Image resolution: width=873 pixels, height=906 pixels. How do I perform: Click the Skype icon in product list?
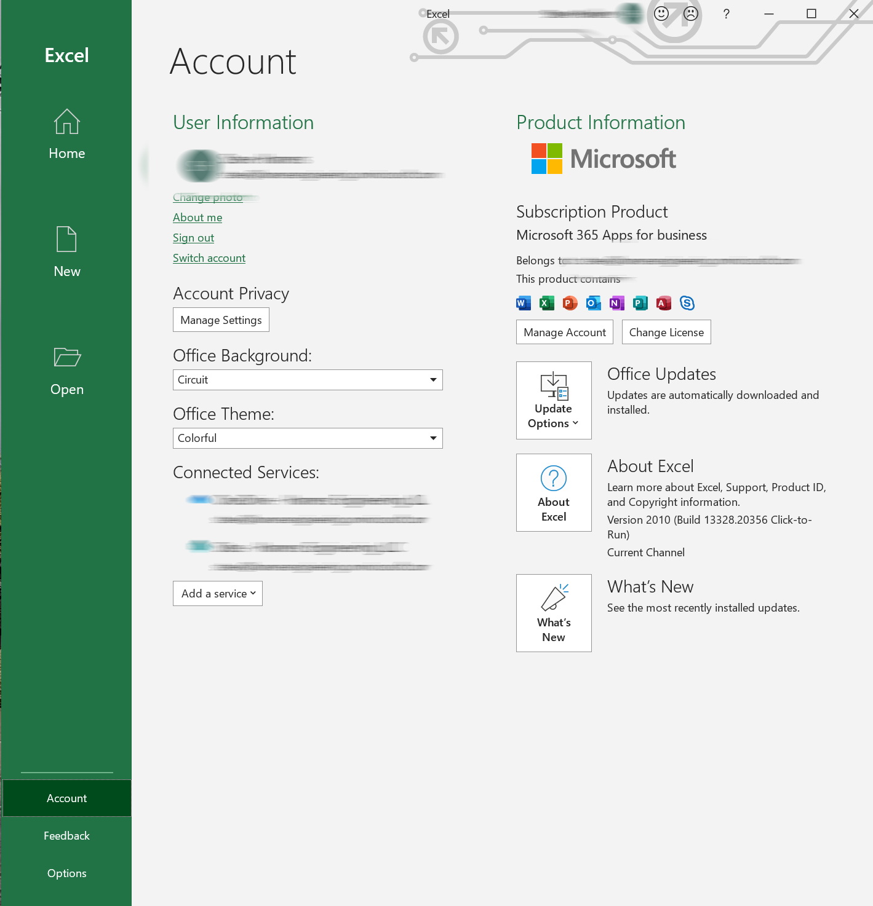(687, 302)
